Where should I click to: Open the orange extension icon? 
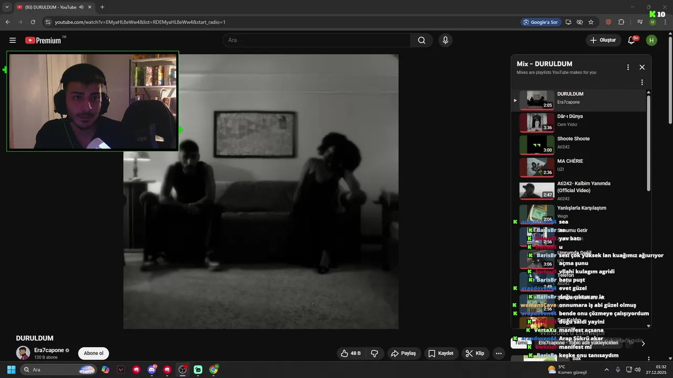pyautogui.click(x=608, y=22)
